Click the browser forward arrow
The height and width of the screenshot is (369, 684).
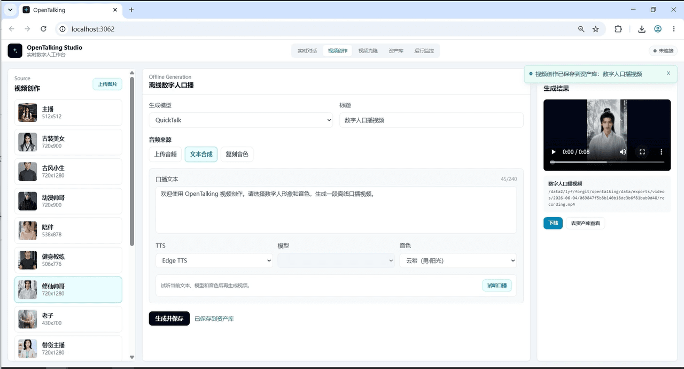(x=28, y=29)
